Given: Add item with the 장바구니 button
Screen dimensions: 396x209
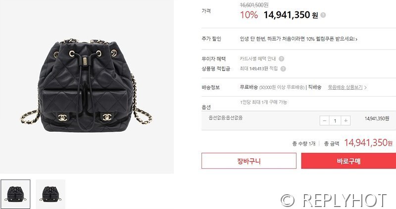Looking at the screenshot, I should tap(249, 161).
